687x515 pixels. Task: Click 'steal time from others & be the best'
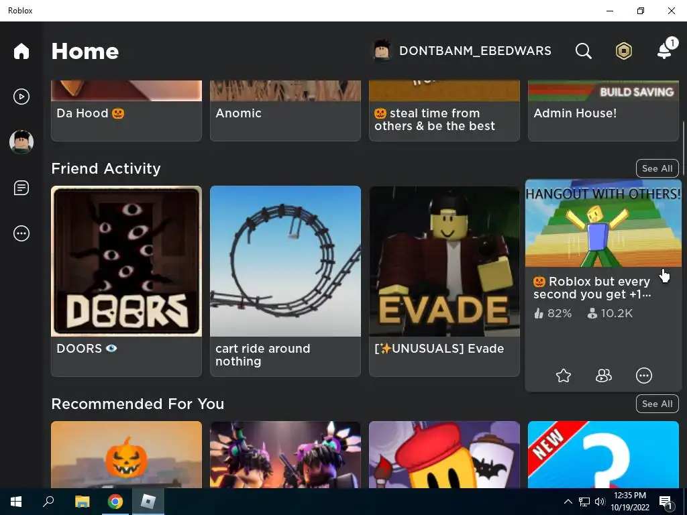coord(435,119)
